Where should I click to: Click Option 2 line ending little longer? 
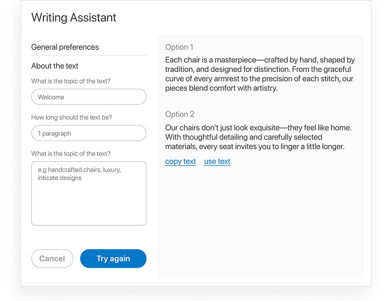click(x=255, y=147)
